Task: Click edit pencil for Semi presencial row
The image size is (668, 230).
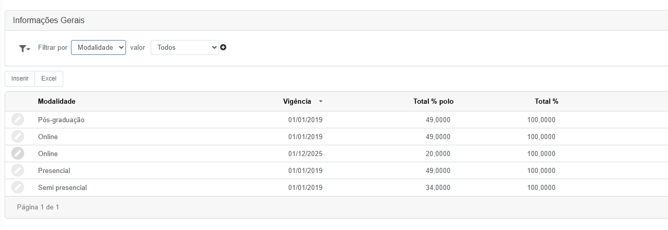Action: click(x=17, y=187)
